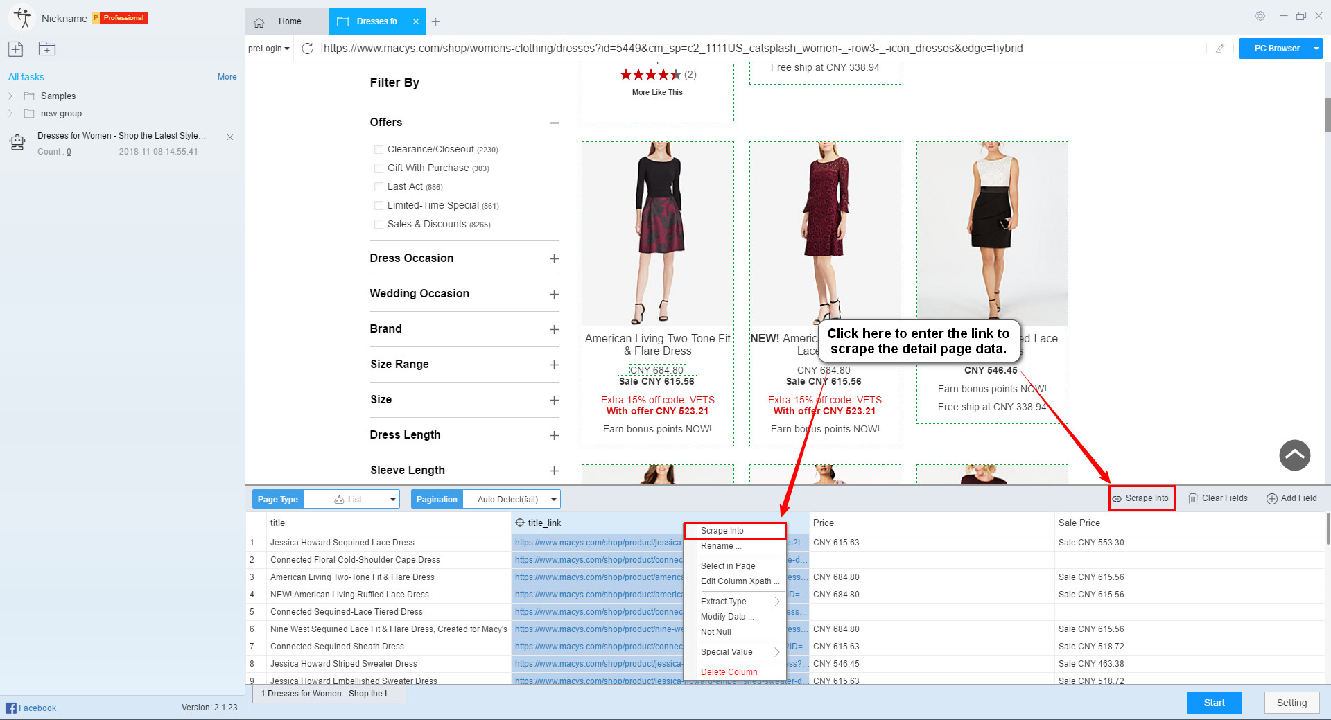Check Gift With Purchase filter

click(379, 168)
